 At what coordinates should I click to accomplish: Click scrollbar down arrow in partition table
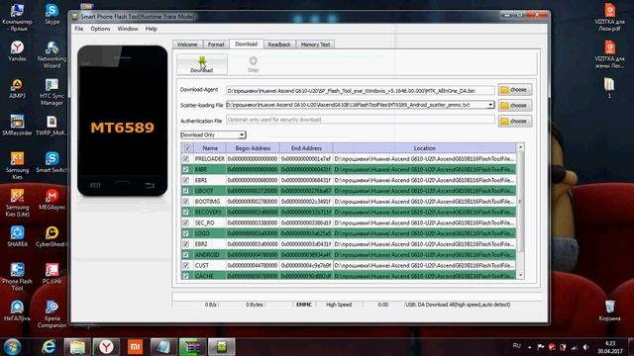tap(520, 275)
